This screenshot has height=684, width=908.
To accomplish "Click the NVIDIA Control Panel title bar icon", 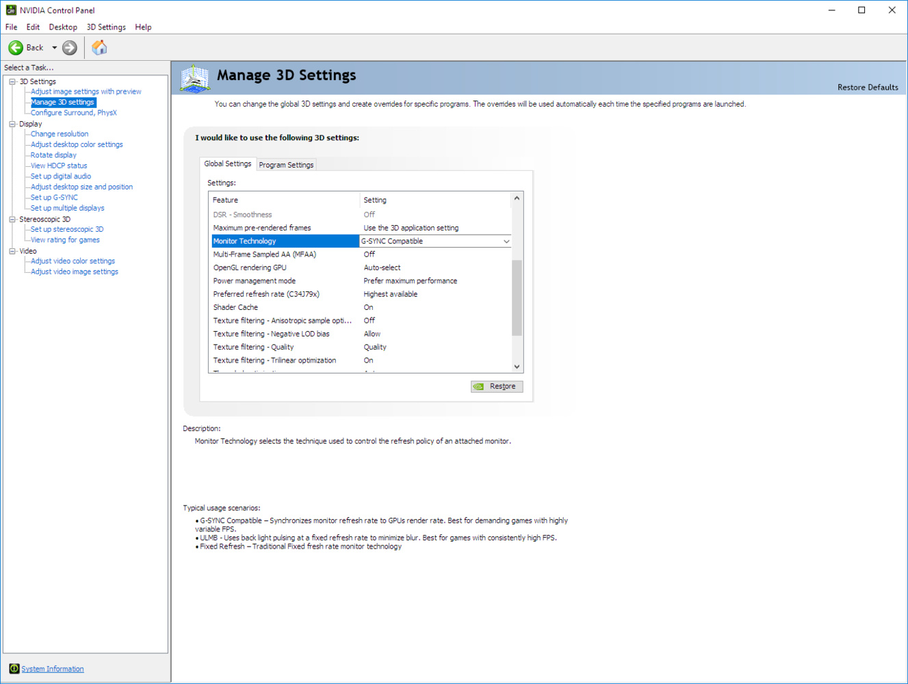I will click(11, 10).
